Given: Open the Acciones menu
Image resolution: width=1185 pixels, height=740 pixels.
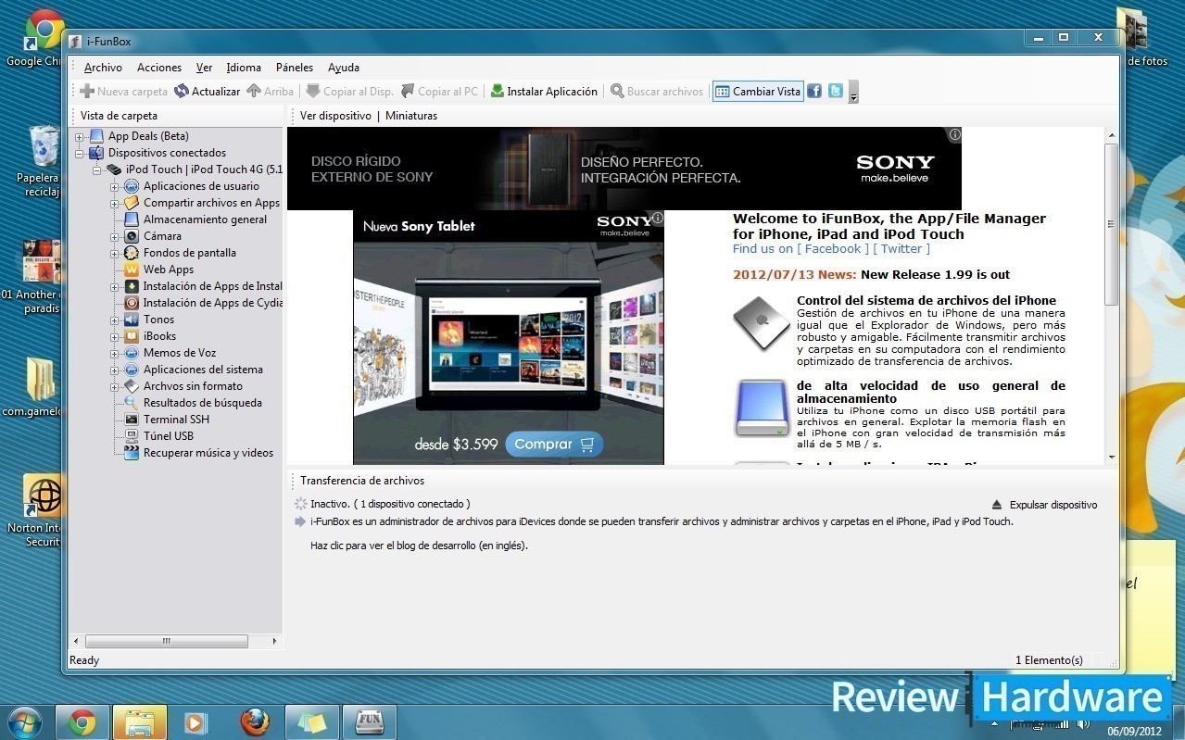Looking at the screenshot, I should 159,68.
